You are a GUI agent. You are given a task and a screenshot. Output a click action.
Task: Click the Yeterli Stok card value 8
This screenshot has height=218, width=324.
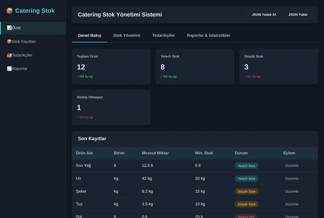(x=163, y=67)
